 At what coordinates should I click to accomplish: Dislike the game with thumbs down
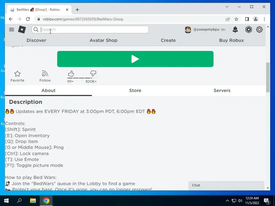(93, 73)
